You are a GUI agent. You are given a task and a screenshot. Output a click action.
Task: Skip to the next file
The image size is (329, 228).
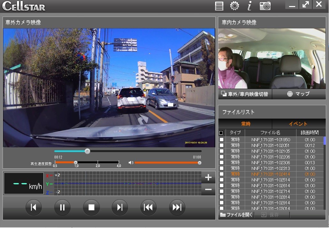[177, 207]
